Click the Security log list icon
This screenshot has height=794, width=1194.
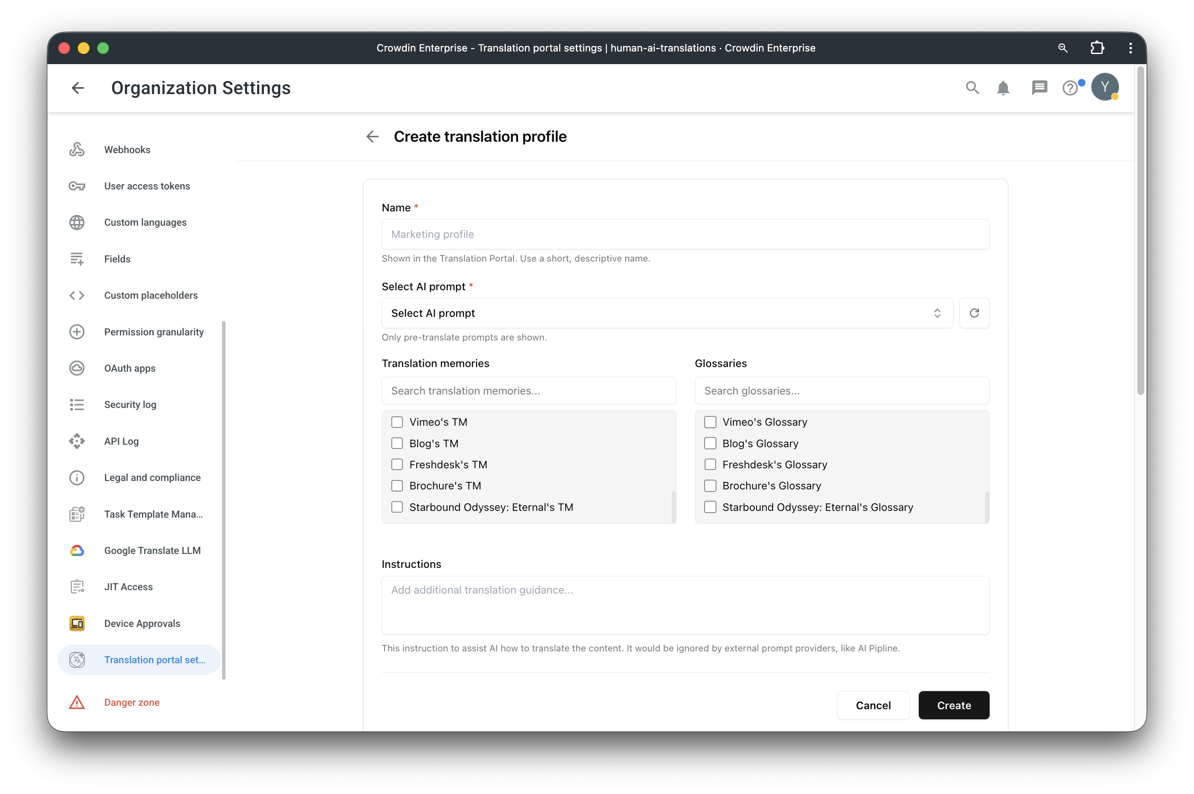click(x=77, y=405)
